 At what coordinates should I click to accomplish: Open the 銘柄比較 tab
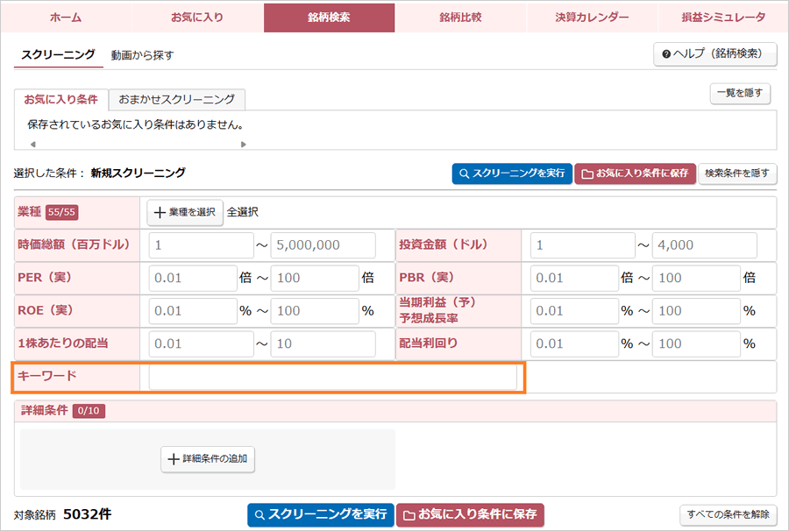point(460,18)
